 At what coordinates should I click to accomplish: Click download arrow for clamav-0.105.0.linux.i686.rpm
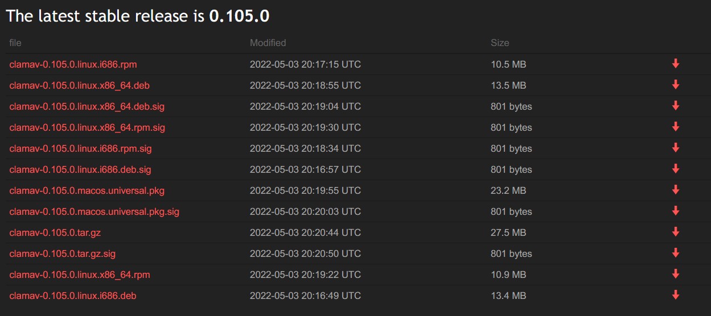676,64
